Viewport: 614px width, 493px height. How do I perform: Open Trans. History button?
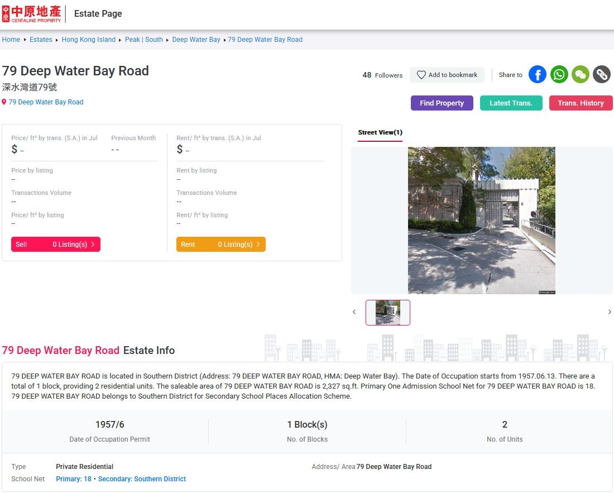coord(581,103)
